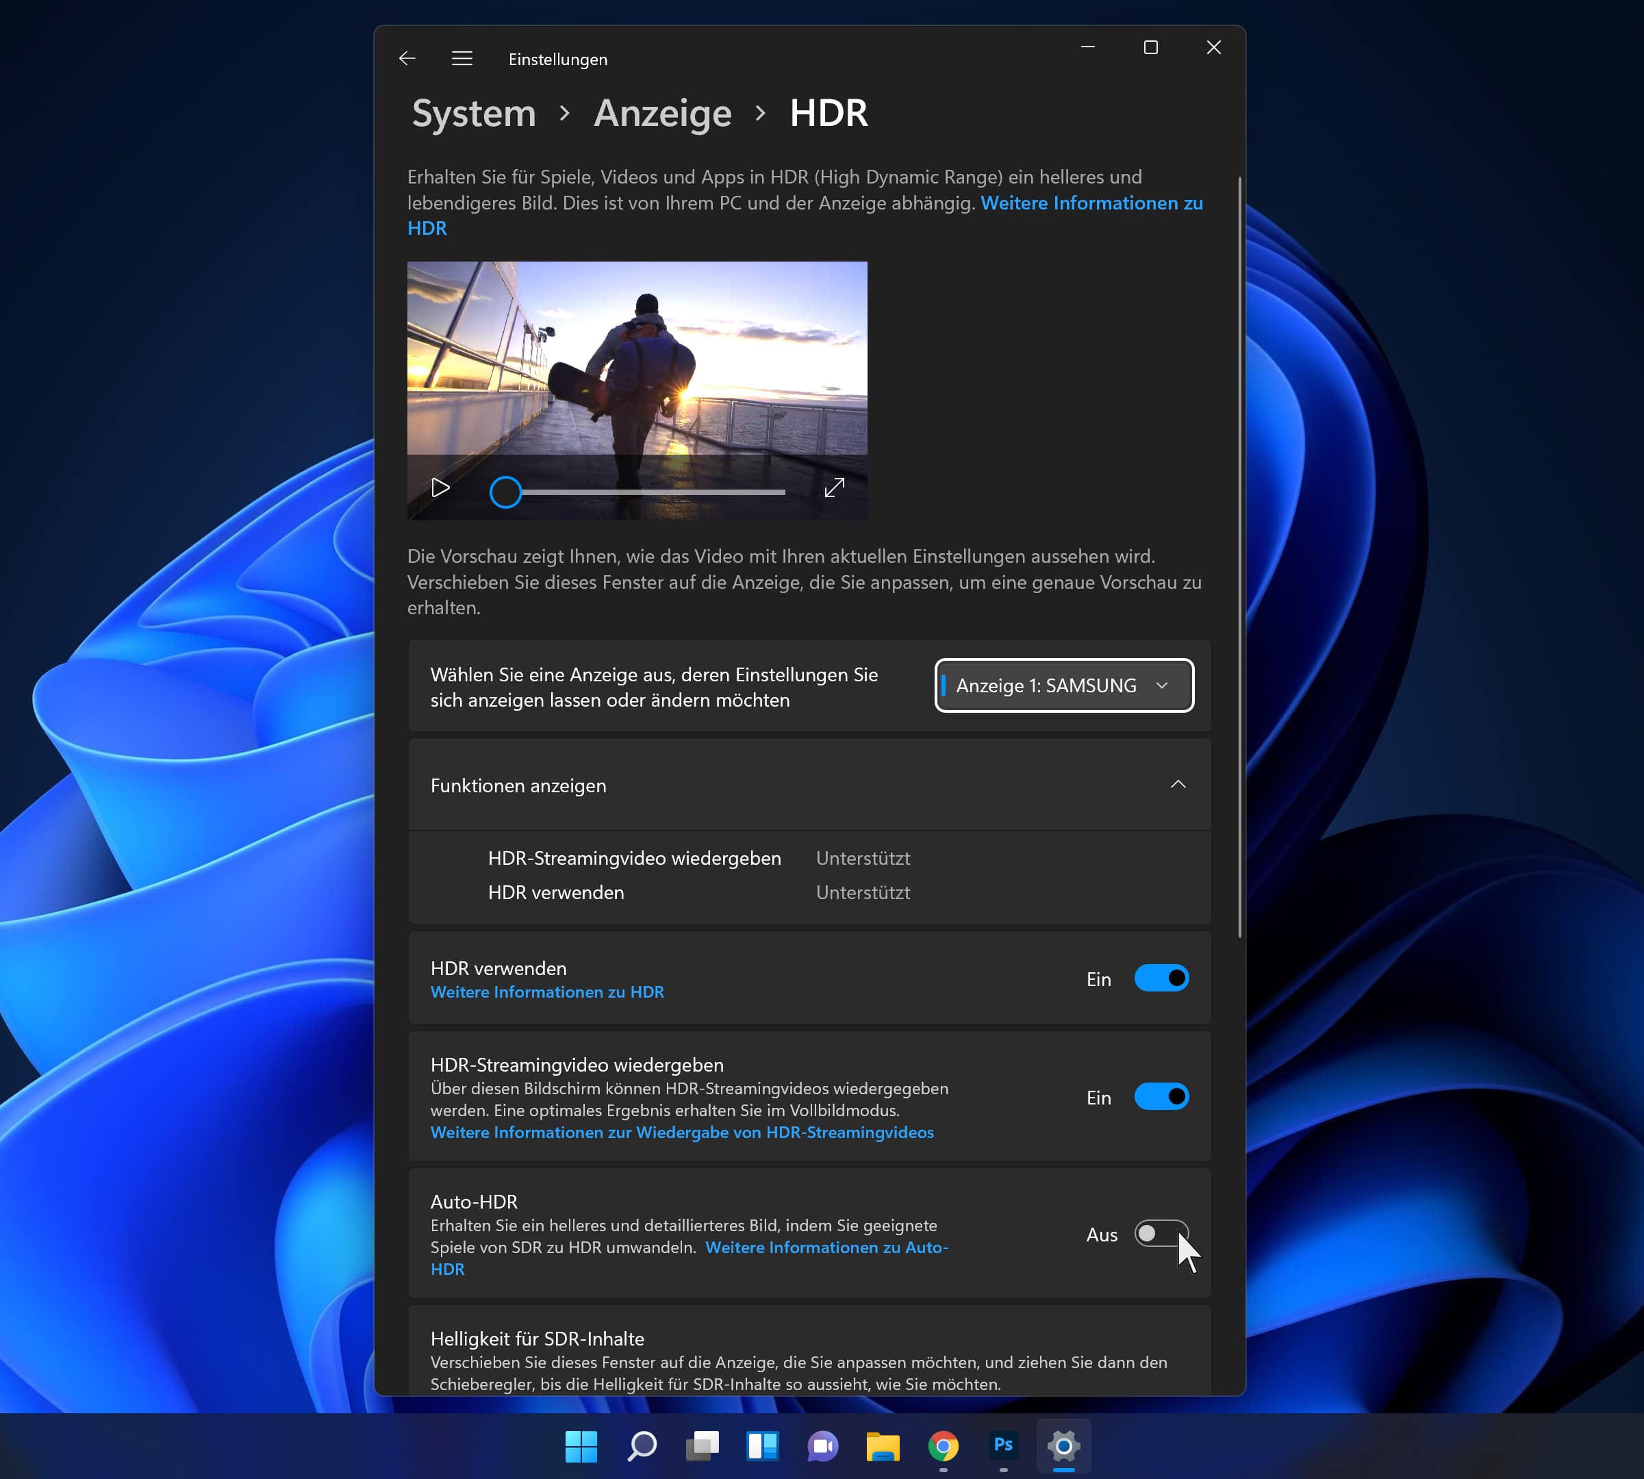Screen dimensions: 1644x1479
Task: Open Task View from taskbar
Action: (x=702, y=1445)
